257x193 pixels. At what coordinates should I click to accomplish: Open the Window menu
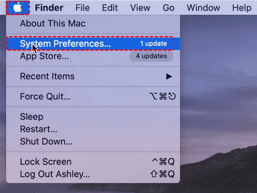coord(204,8)
